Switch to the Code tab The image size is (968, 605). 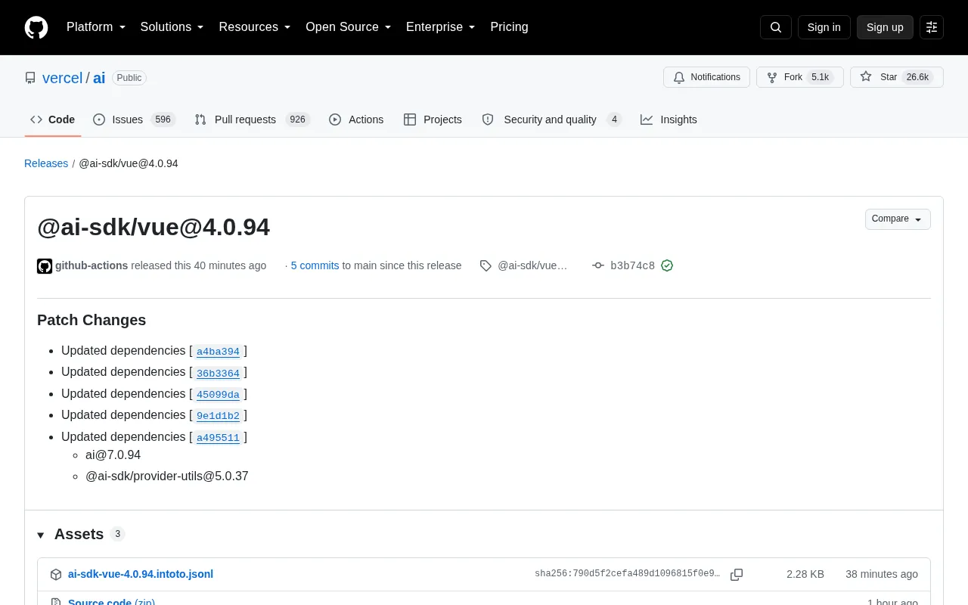53,119
